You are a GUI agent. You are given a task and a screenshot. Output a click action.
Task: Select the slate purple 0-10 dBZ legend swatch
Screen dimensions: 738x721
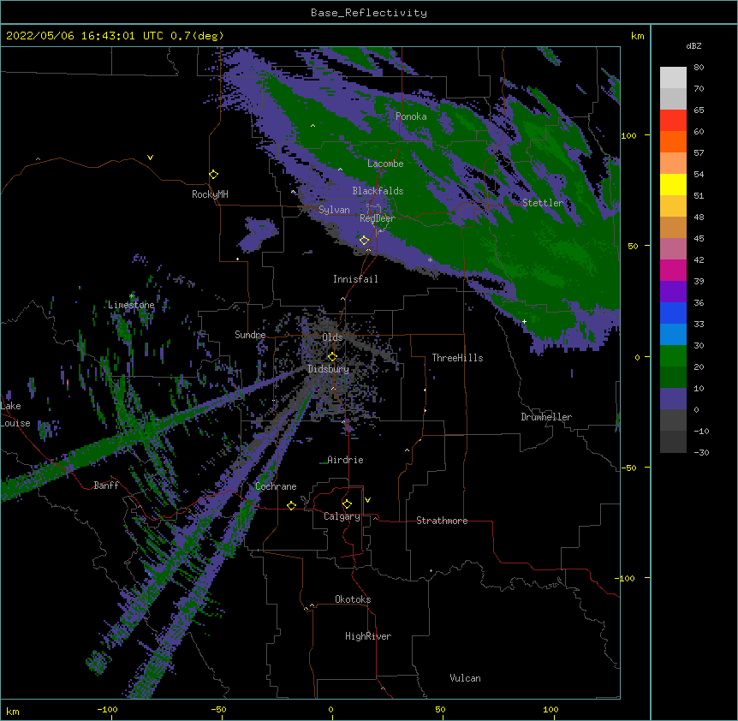(x=673, y=399)
